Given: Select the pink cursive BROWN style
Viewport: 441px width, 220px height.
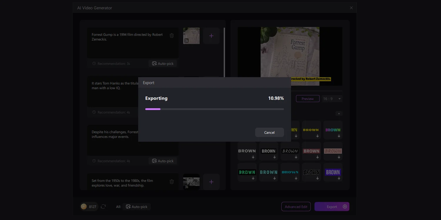Looking at the screenshot, I should coord(333,151).
